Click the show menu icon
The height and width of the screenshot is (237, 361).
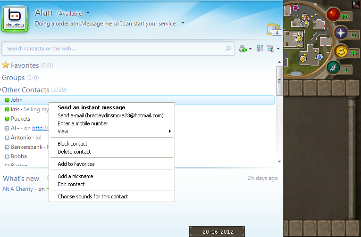[x=270, y=49]
